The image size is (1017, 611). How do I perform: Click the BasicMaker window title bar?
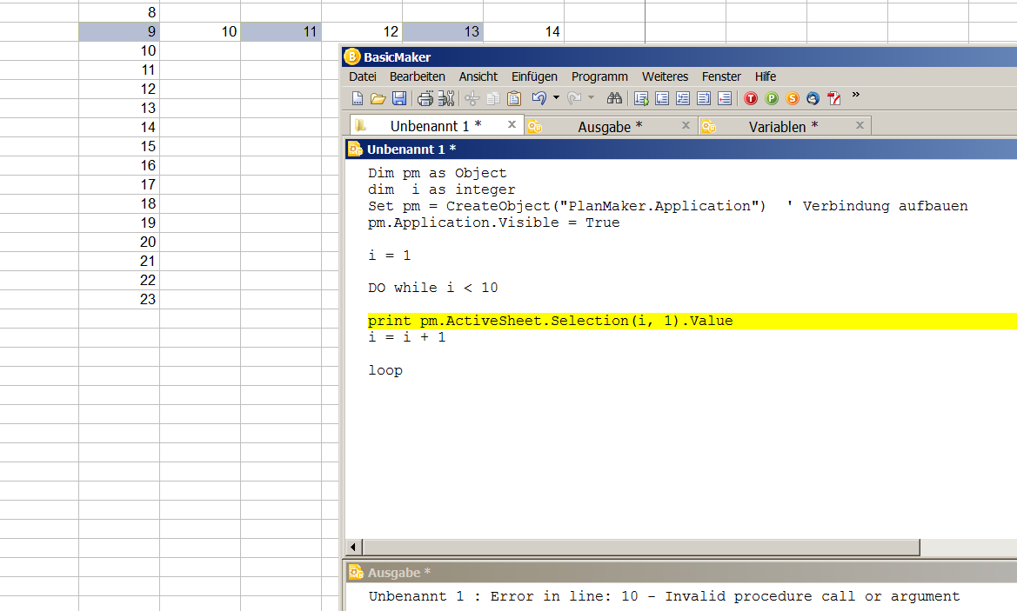(679, 57)
